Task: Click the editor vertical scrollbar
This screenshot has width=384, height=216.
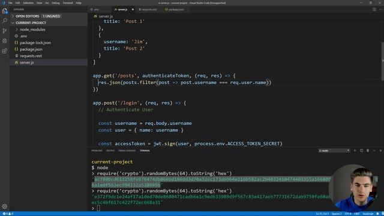Action: tap(382, 61)
